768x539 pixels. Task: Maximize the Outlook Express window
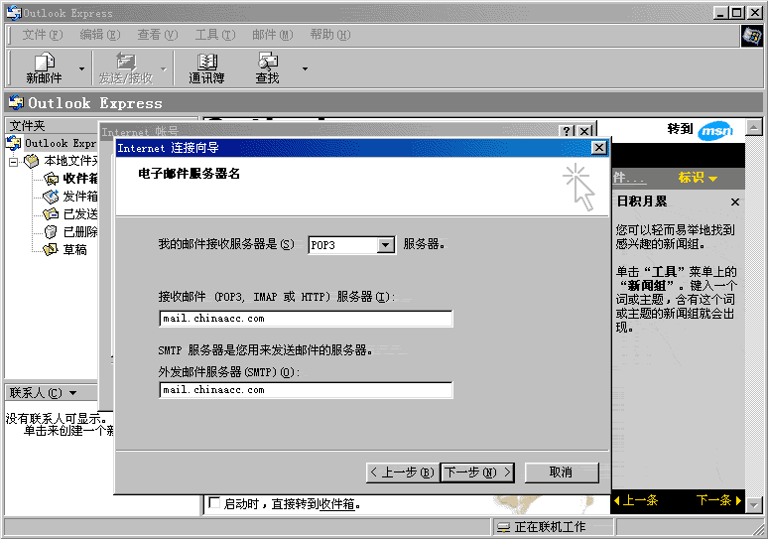(736, 13)
